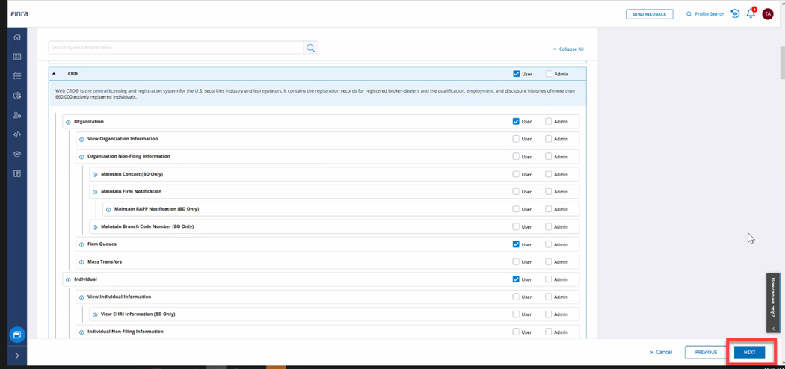Click the entitlement name search field
The width and height of the screenshot is (785, 369).
pyautogui.click(x=176, y=48)
